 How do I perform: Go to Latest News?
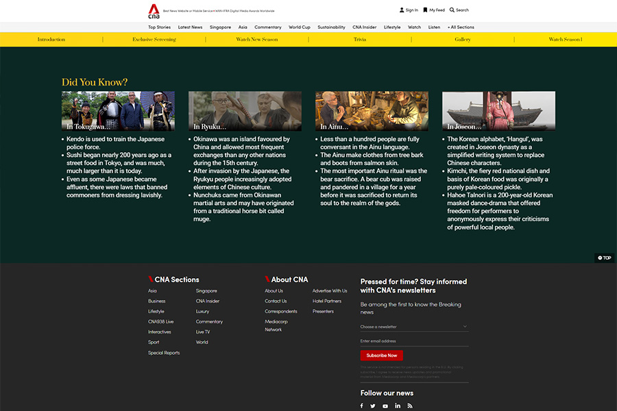190,27
